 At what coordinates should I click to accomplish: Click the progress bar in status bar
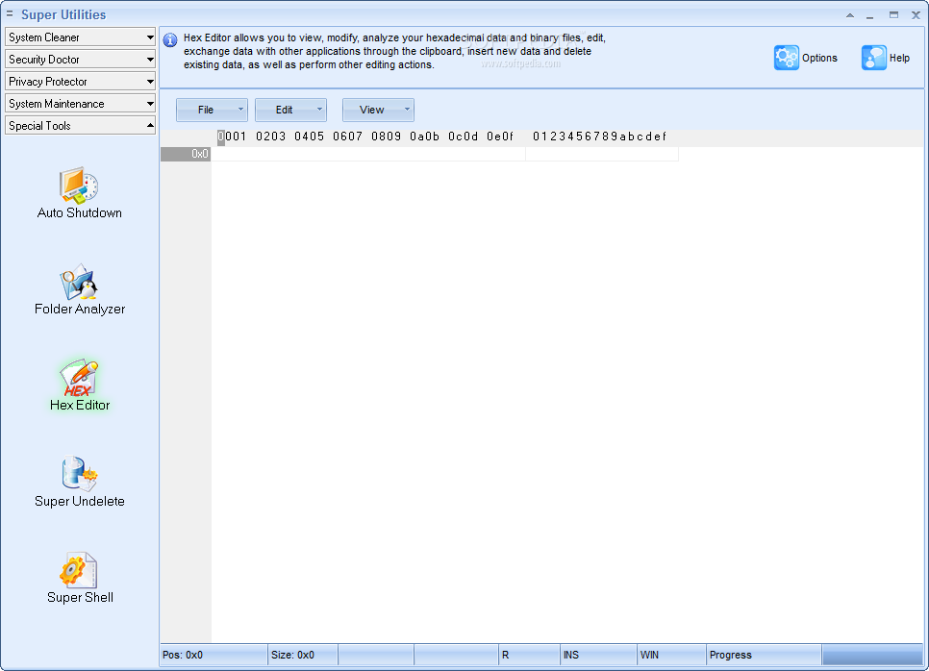click(872, 655)
